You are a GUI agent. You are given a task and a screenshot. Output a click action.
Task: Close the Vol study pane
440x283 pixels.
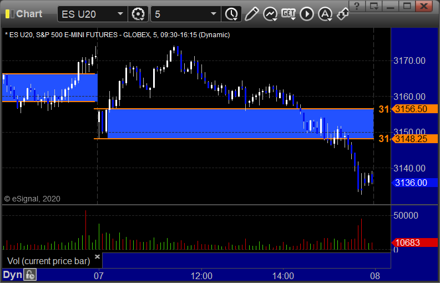pyautogui.click(x=97, y=256)
